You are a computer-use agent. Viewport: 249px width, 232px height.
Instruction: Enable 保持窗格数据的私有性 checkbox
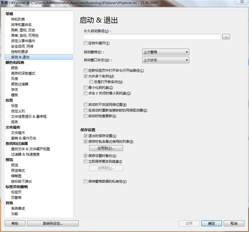pyautogui.click(x=85, y=181)
